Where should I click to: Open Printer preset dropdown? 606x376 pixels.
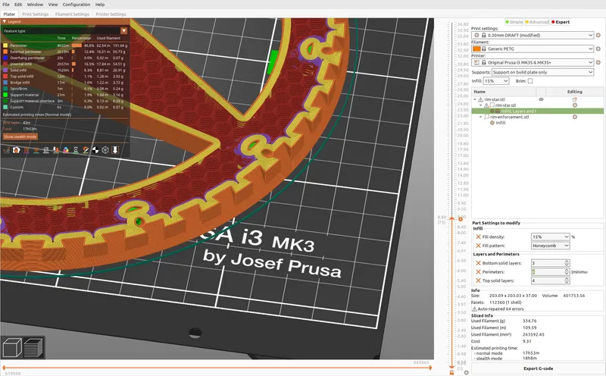point(533,62)
